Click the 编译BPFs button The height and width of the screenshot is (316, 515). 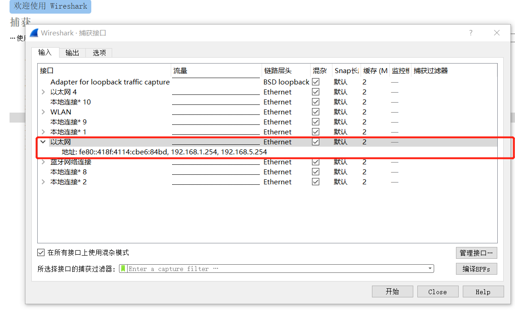[476, 269]
